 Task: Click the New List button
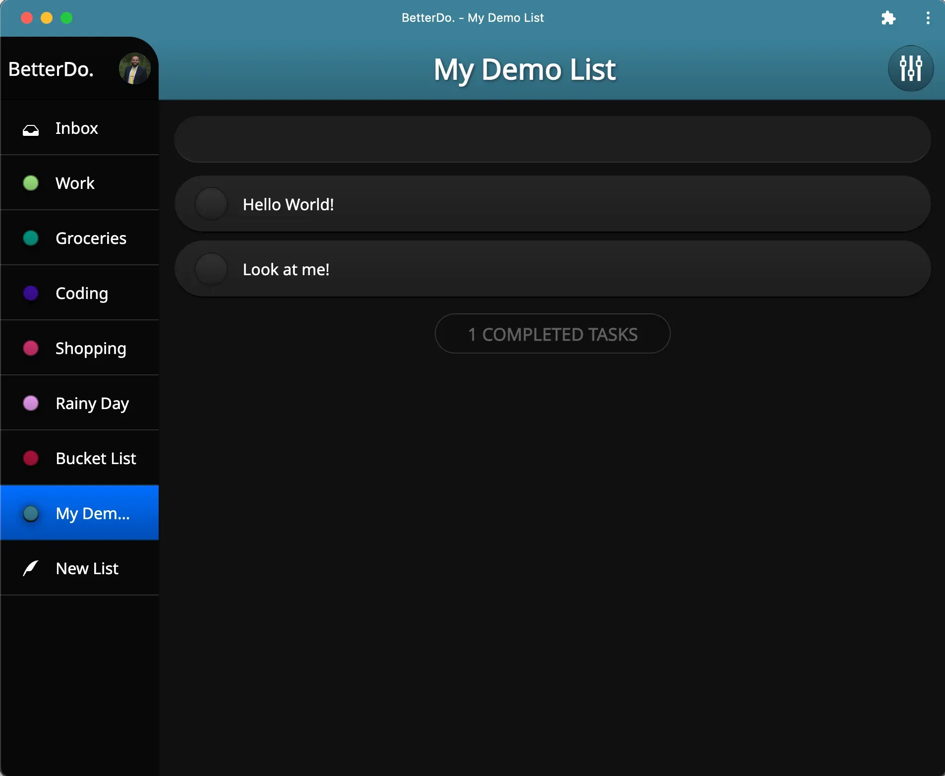click(x=86, y=568)
